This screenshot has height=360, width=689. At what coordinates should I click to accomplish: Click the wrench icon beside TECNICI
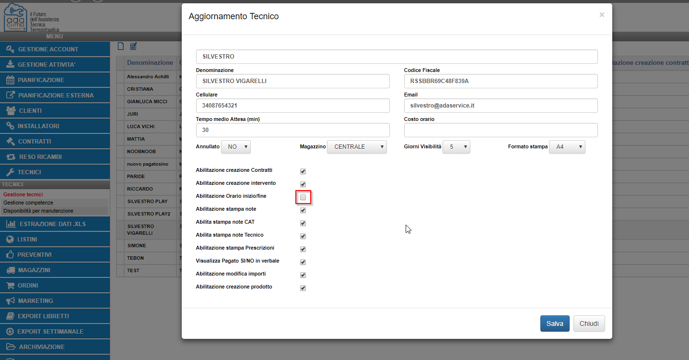coord(10,172)
